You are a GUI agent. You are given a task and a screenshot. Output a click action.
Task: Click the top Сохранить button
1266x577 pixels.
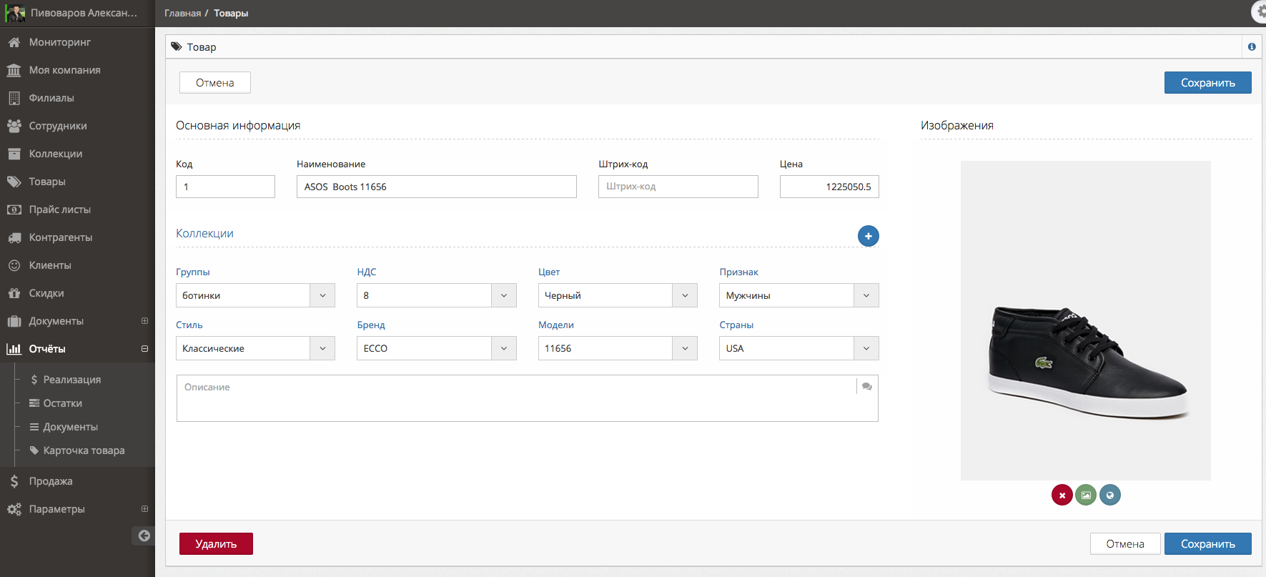(1207, 83)
